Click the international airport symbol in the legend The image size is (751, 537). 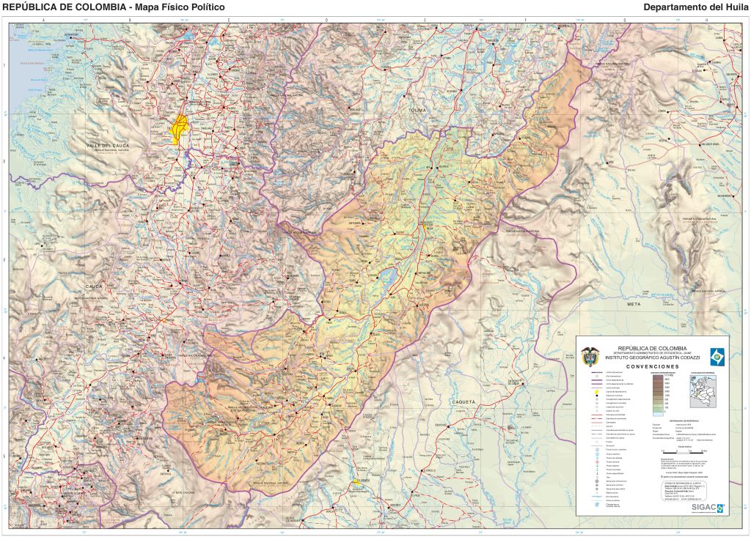tap(596, 481)
